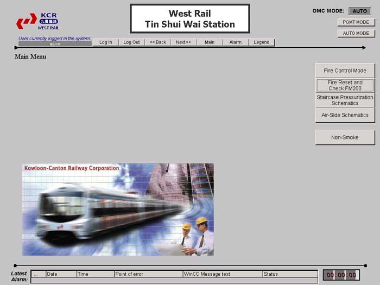Image resolution: width=380 pixels, height=285 pixels.
Task: Toggle the OMC MODE AUTO indicator
Action: pyautogui.click(x=360, y=11)
